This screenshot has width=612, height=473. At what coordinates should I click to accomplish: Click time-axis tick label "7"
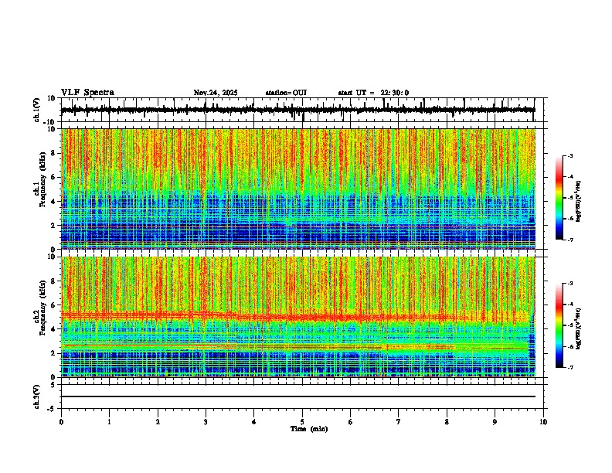(399, 422)
